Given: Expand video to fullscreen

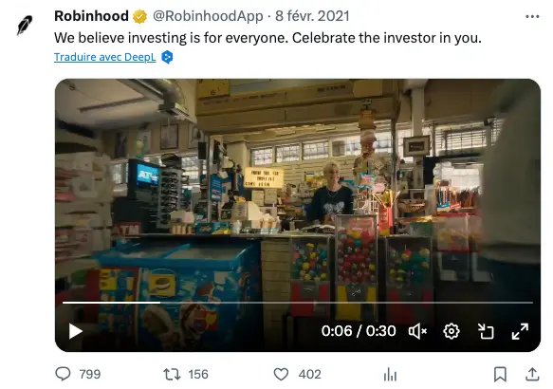Looking at the screenshot, I should pos(520,331).
